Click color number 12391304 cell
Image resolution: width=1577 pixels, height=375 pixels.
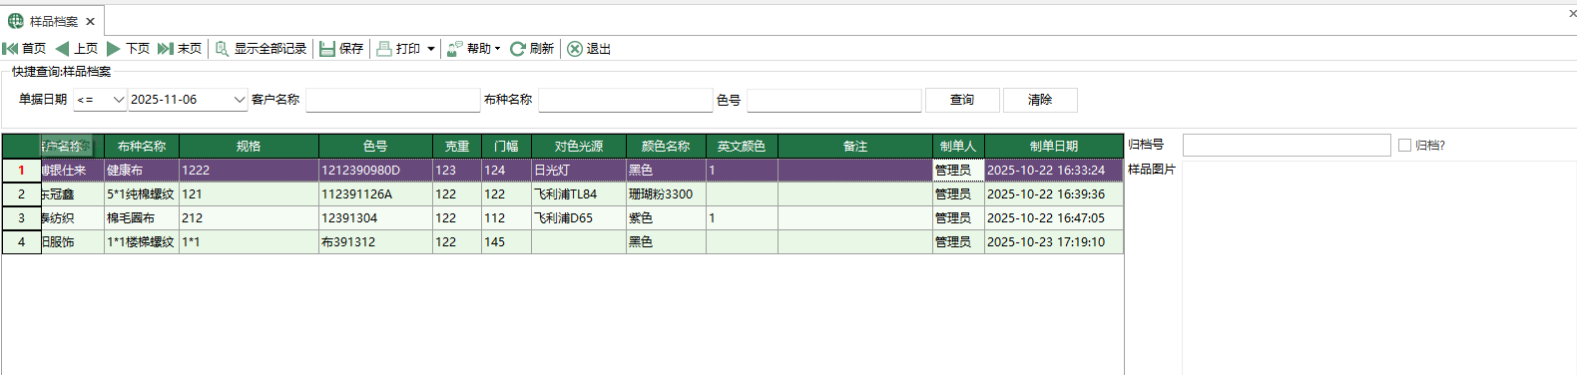point(375,218)
